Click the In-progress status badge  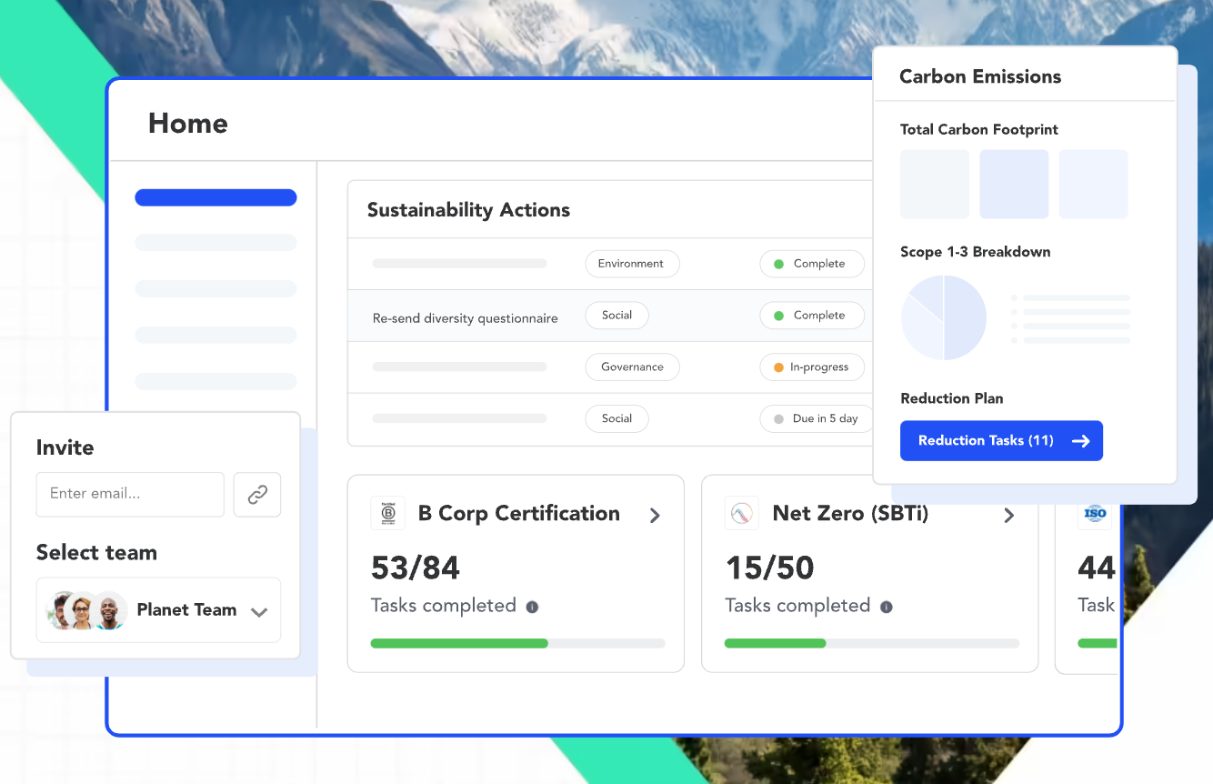tap(811, 367)
